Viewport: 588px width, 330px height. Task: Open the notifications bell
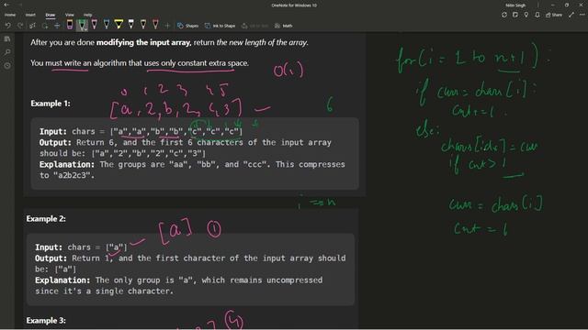537,15
